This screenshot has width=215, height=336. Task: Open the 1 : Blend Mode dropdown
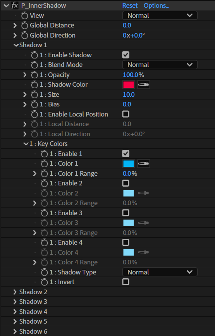click(x=160, y=65)
